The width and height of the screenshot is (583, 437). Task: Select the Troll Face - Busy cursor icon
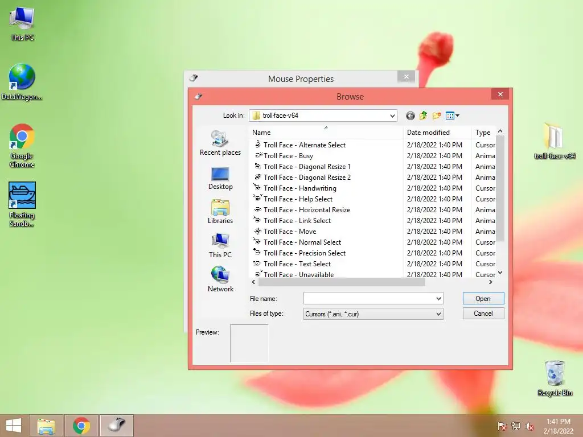coord(258,155)
